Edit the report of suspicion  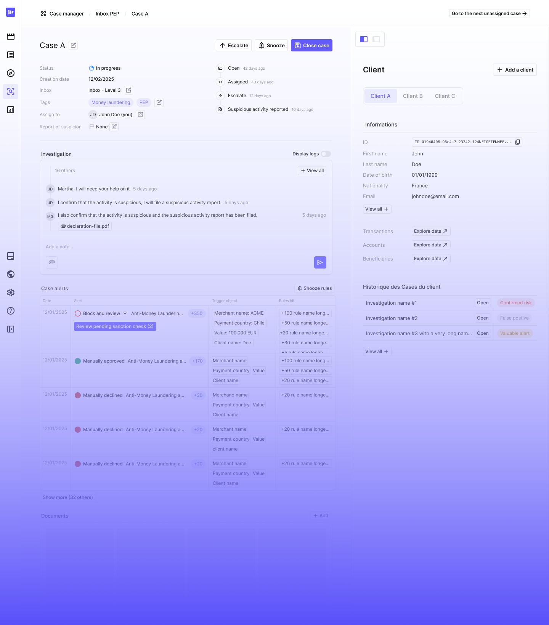coord(114,127)
